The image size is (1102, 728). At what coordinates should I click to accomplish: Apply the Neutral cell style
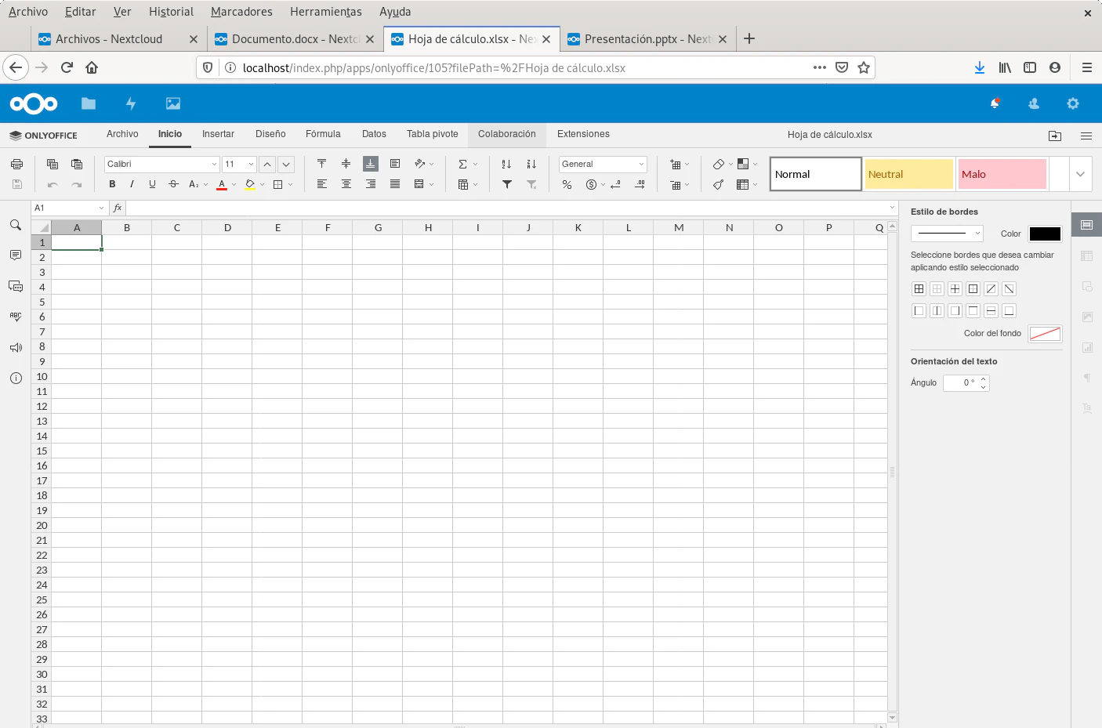click(x=908, y=174)
